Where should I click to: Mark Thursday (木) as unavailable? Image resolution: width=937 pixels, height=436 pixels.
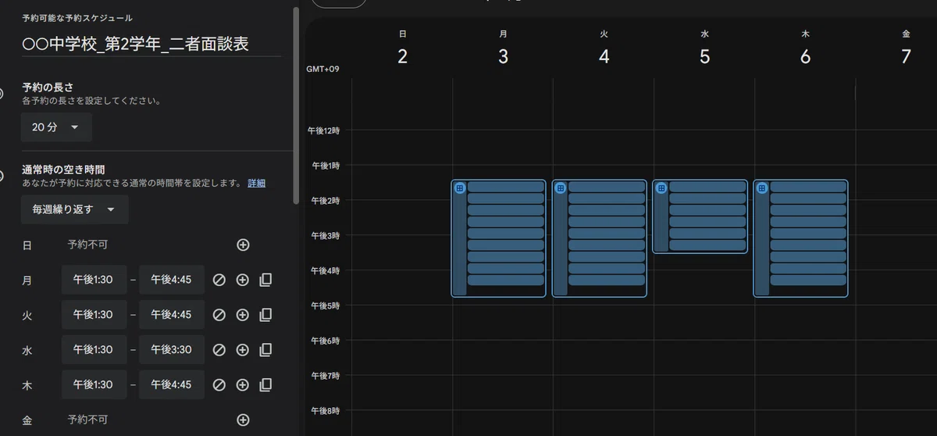219,384
